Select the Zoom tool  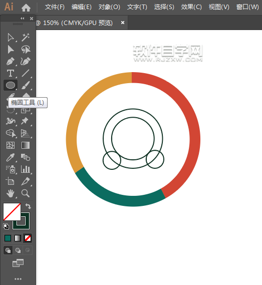click(x=26, y=193)
